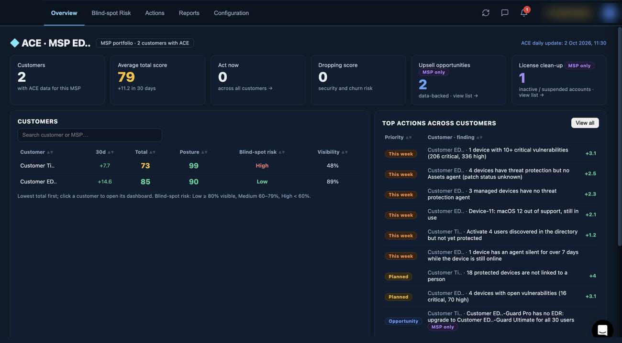Click the posture score 90
Screen dimensions: 622x343
click(194, 182)
